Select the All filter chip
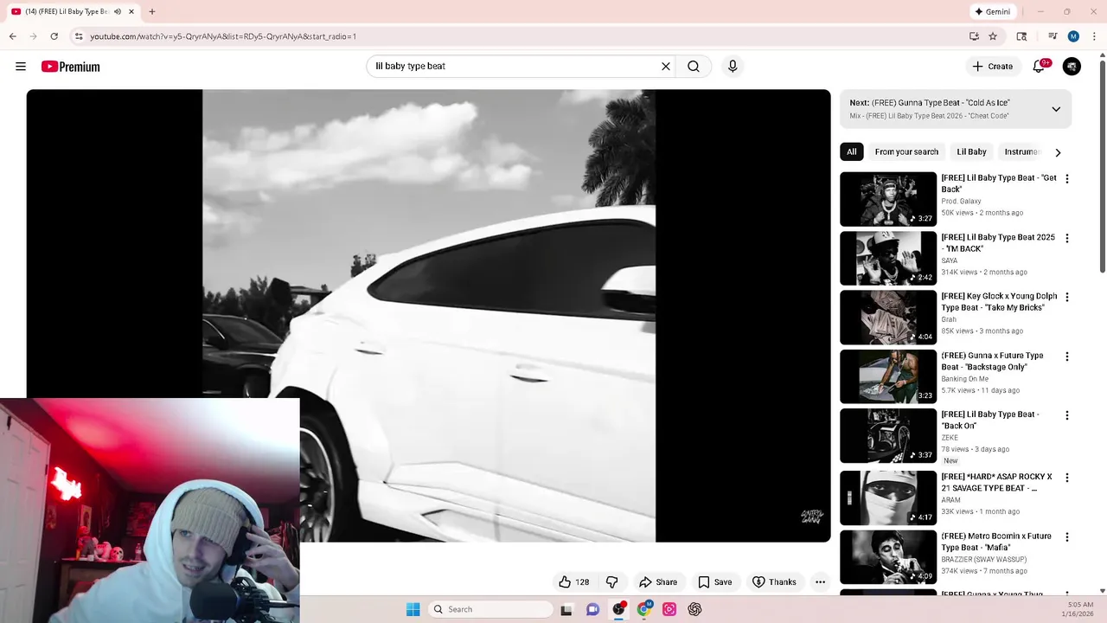 coord(852,152)
